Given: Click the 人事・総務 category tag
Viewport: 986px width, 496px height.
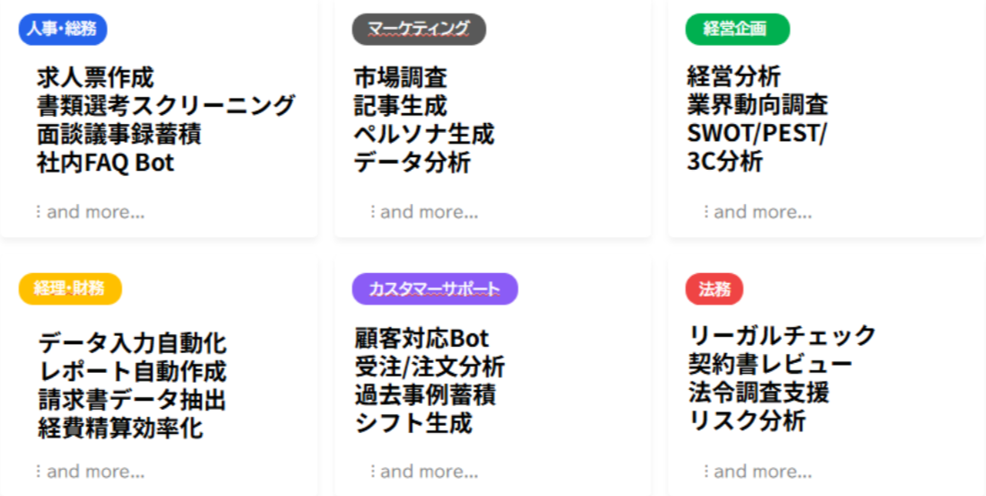Looking at the screenshot, I should click(62, 29).
